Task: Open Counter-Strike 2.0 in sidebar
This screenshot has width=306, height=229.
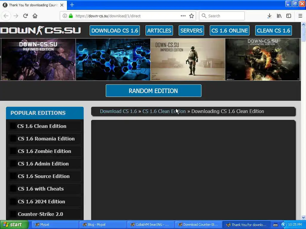Action: pyautogui.click(x=45, y=214)
